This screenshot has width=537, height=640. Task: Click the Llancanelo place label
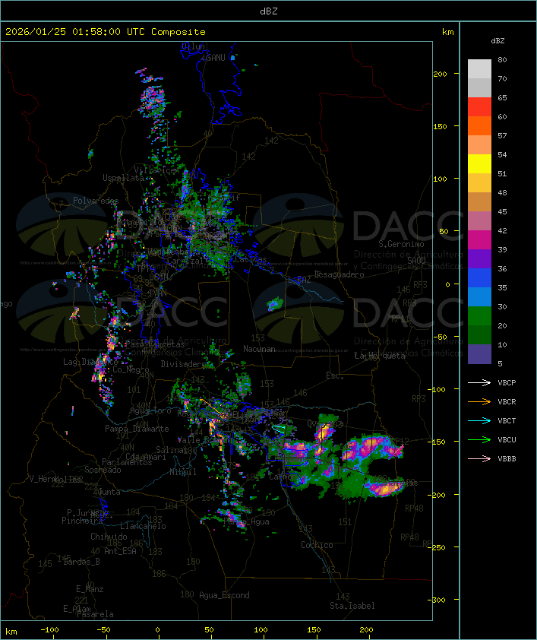coord(143,526)
